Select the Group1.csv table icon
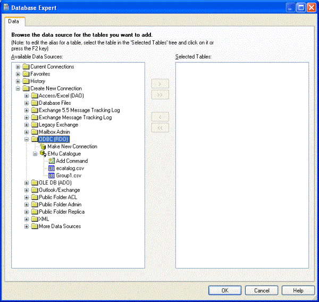This screenshot has height=302, width=319. pyautogui.click(x=52, y=175)
